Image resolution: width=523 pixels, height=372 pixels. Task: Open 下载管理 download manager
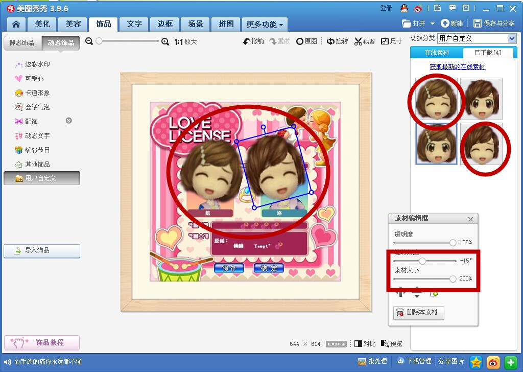(414, 361)
